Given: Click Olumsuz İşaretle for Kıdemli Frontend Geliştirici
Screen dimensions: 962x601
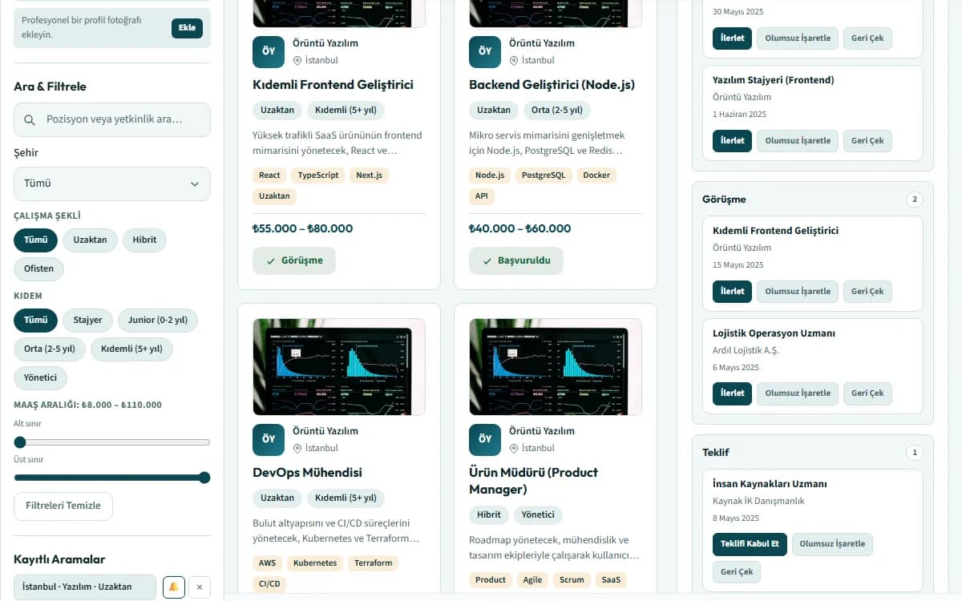Looking at the screenshot, I should 798,292.
